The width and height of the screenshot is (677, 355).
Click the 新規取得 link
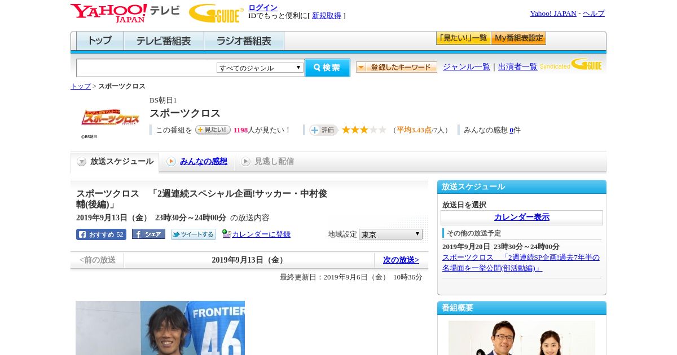(327, 16)
